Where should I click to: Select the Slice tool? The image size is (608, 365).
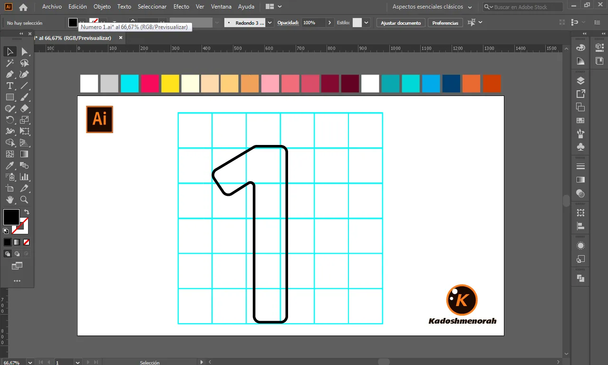coord(24,188)
